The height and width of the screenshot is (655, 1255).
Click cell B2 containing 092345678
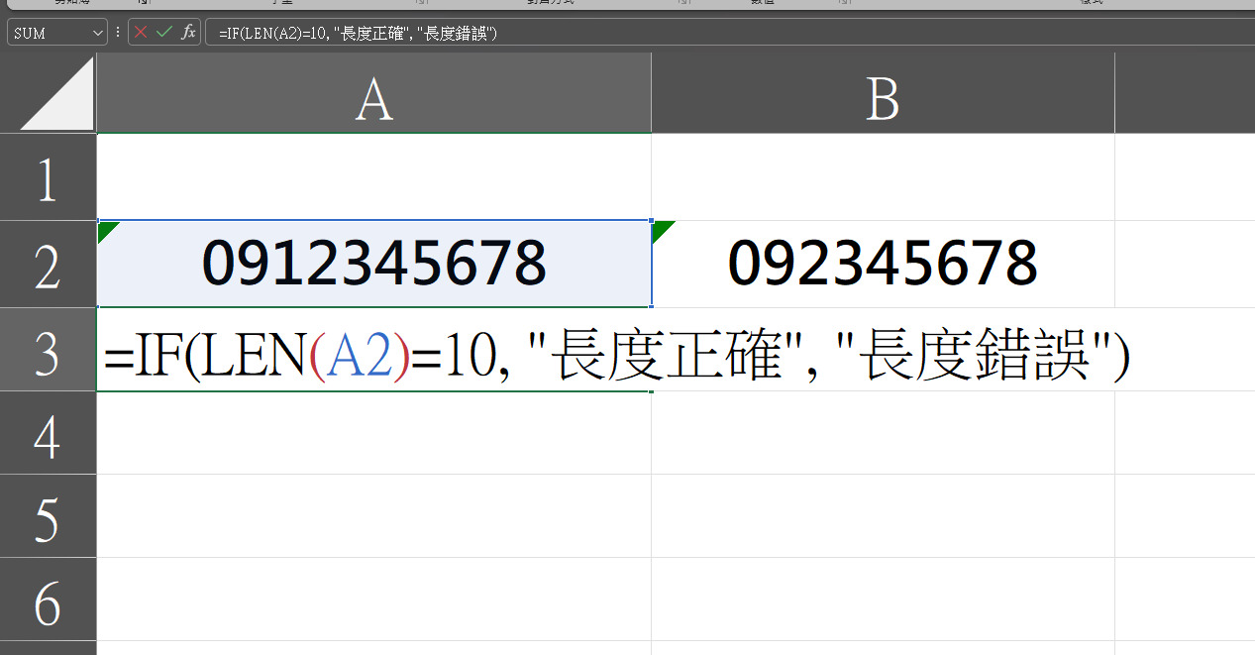883,265
